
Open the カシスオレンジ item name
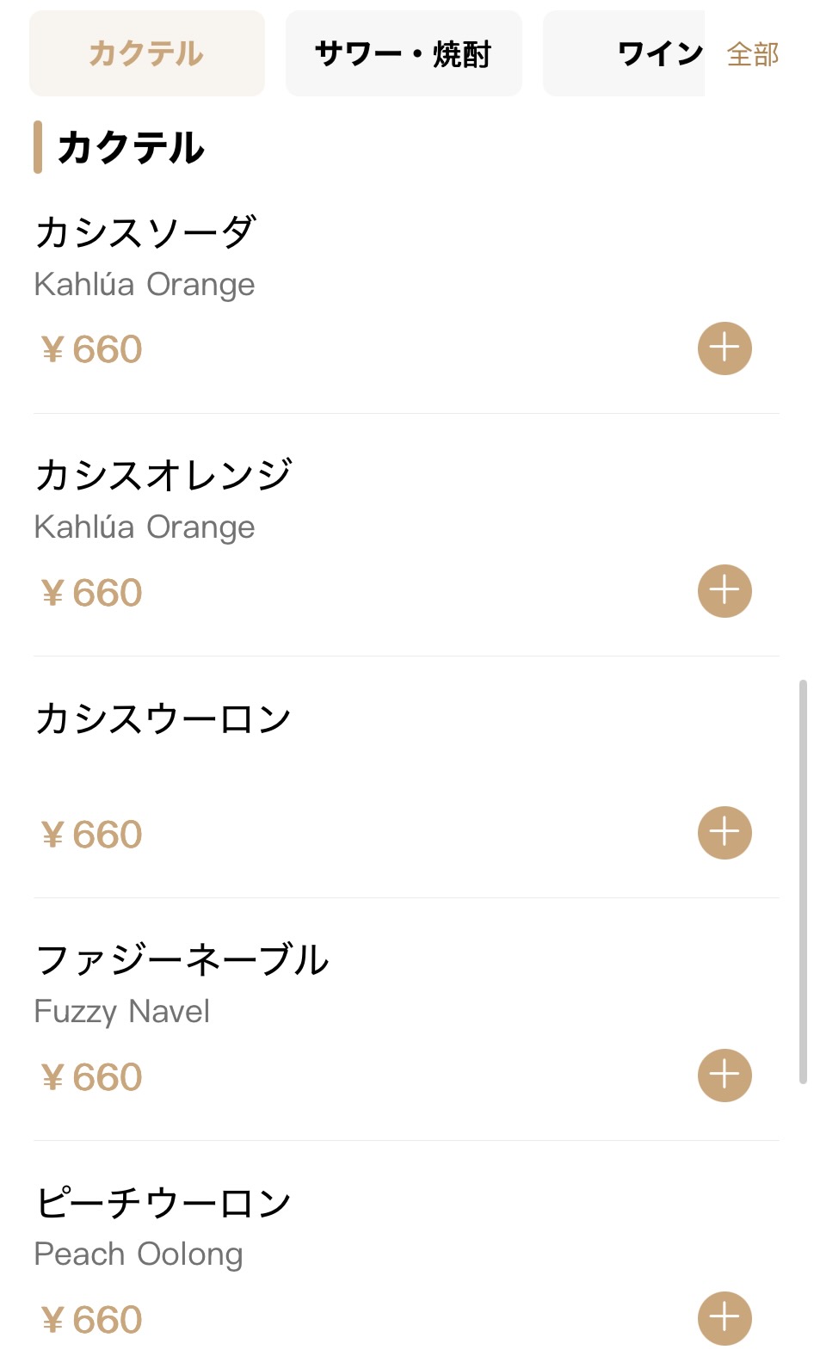tap(163, 475)
